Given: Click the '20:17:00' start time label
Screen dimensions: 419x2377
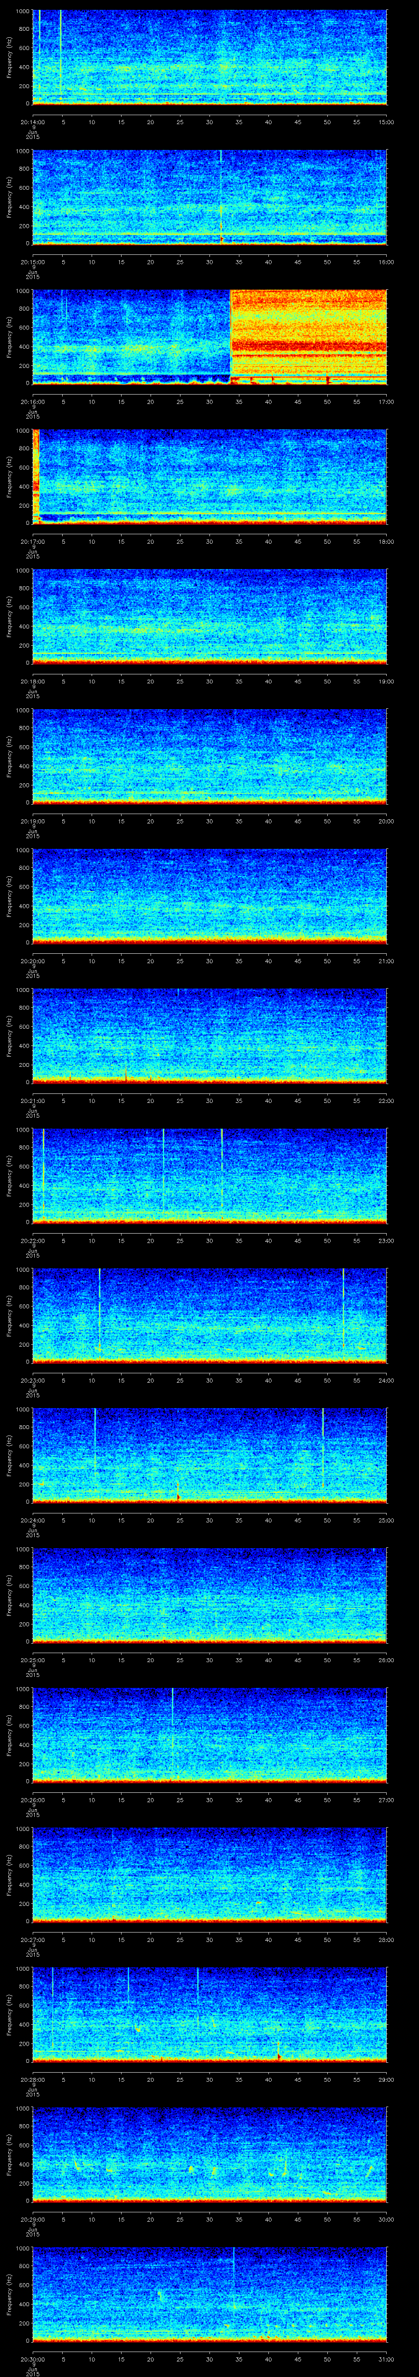Looking at the screenshot, I should [32, 541].
